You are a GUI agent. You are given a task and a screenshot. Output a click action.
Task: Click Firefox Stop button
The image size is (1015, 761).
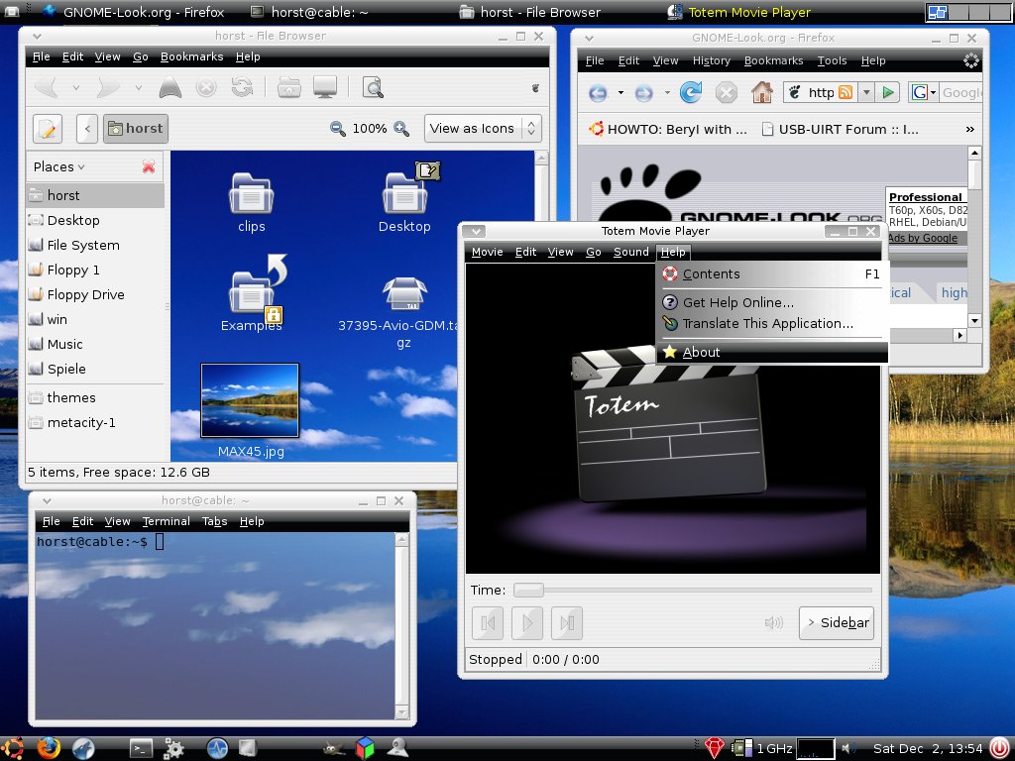pyautogui.click(x=727, y=93)
